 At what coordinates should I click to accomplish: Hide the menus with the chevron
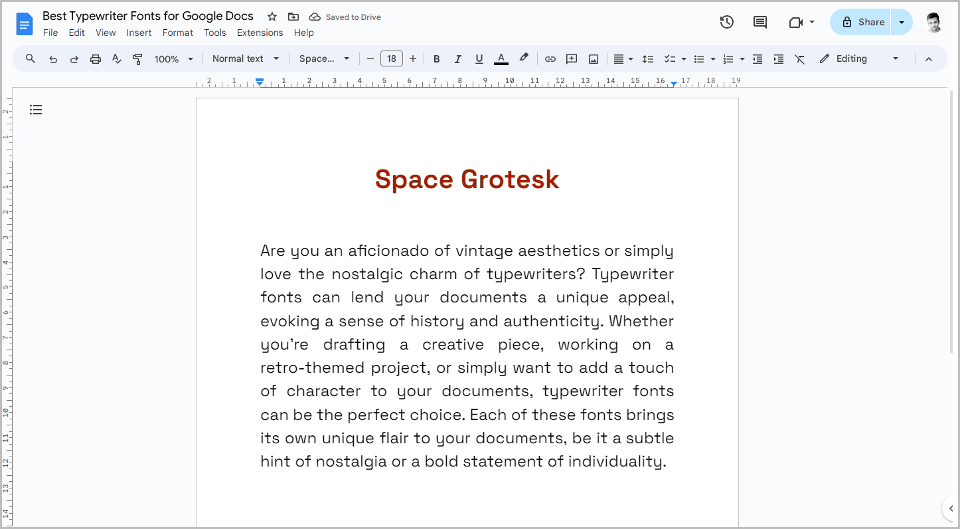[928, 58]
